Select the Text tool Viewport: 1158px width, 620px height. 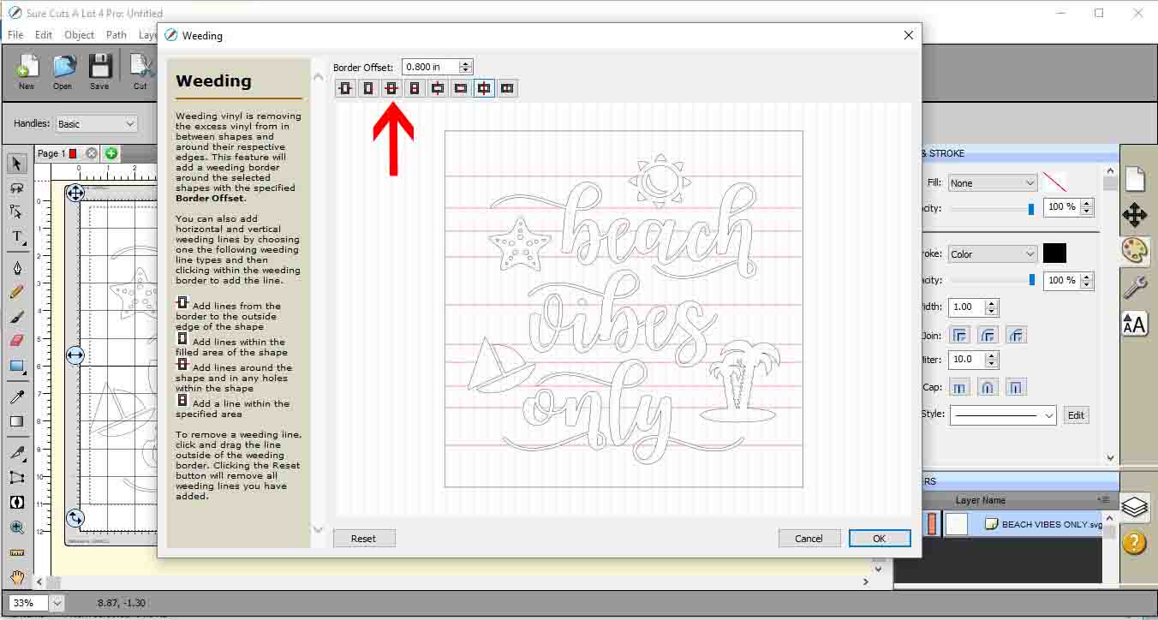[x=16, y=237]
